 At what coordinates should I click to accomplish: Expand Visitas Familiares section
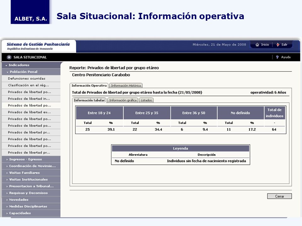tap(31, 173)
